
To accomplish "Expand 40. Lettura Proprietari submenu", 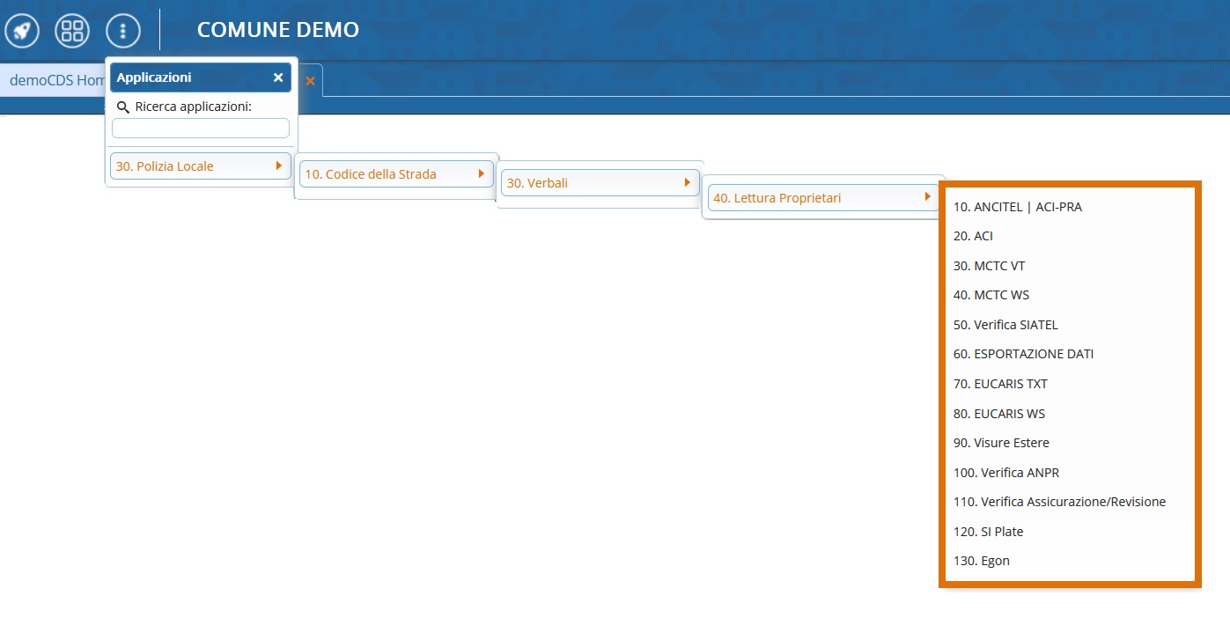I will (x=821, y=198).
